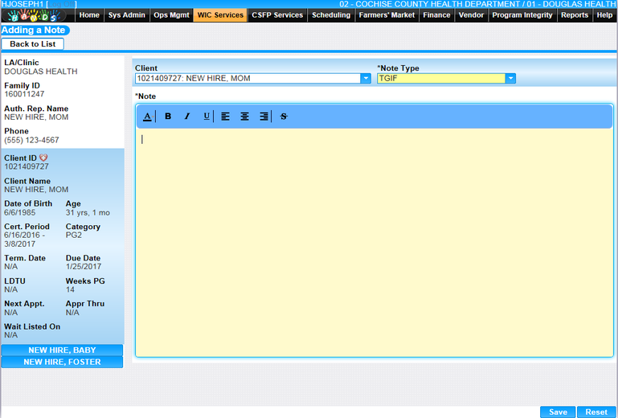Expand the Note Type dropdown
The image size is (618, 418).
click(510, 79)
